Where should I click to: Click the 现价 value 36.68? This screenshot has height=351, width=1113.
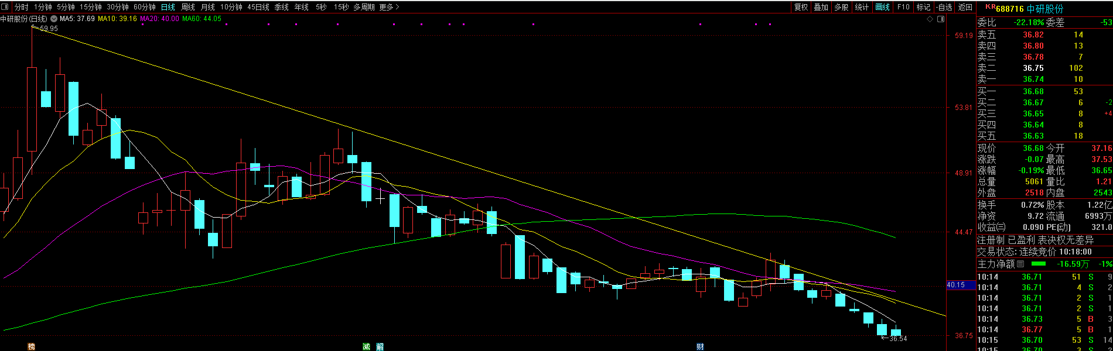tap(1033, 148)
